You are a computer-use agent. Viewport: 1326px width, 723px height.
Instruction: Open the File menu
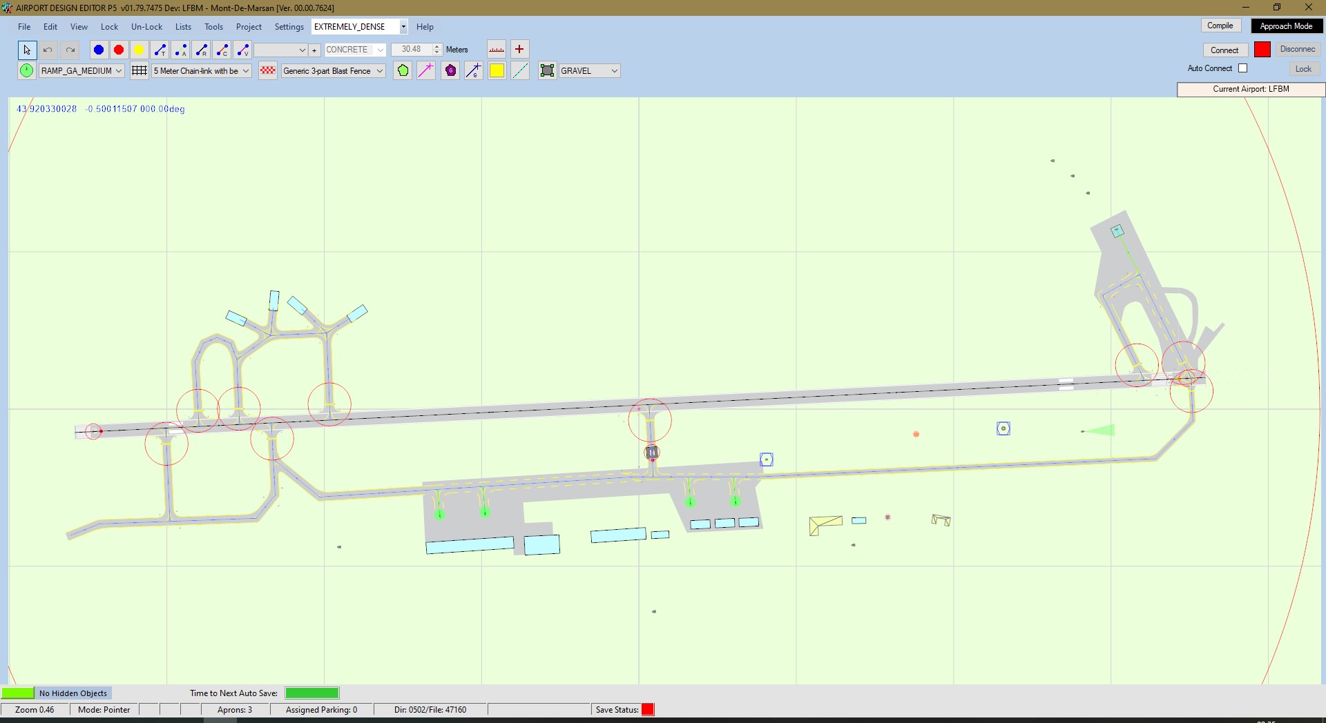(x=24, y=27)
